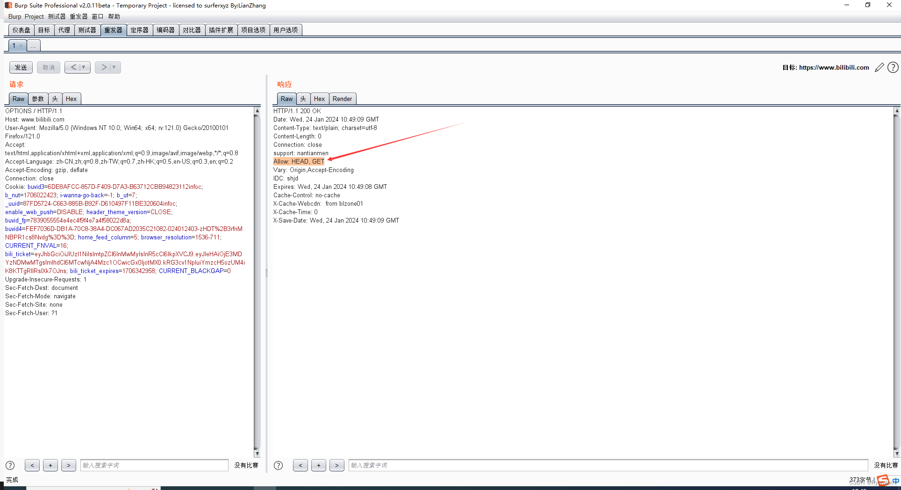Select request Raw view tab

pos(18,99)
